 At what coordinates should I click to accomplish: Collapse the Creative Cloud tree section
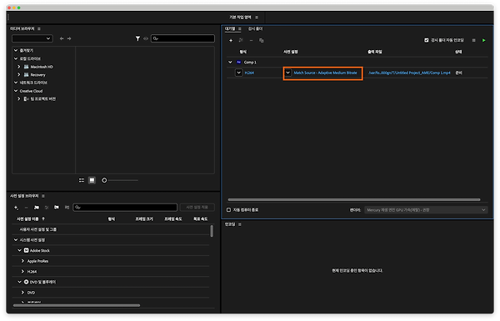coord(16,91)
